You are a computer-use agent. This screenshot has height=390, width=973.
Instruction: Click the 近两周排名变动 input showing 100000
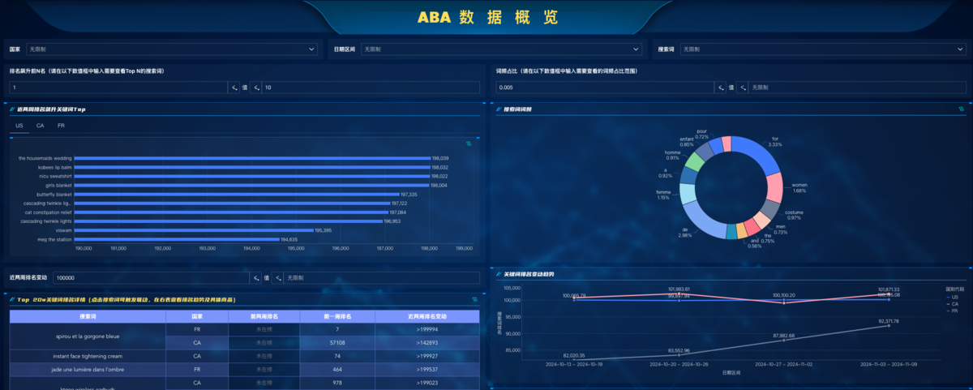coord(152,278)
